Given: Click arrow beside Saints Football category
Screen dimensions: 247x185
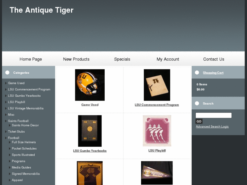Looking at the screenshot, I should [x=6, y=121].
